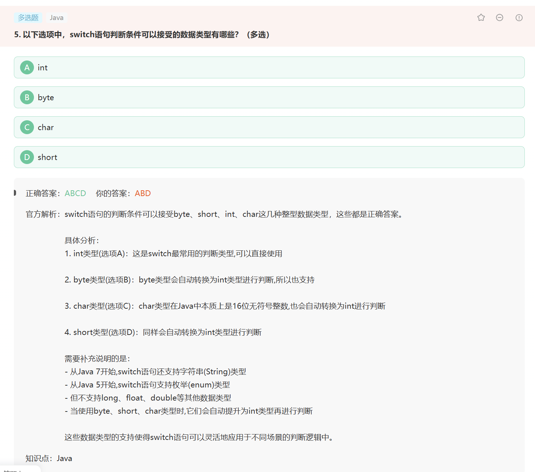
Task: Click the green circle badge labeled B
Action: click(x=27, y=97)
